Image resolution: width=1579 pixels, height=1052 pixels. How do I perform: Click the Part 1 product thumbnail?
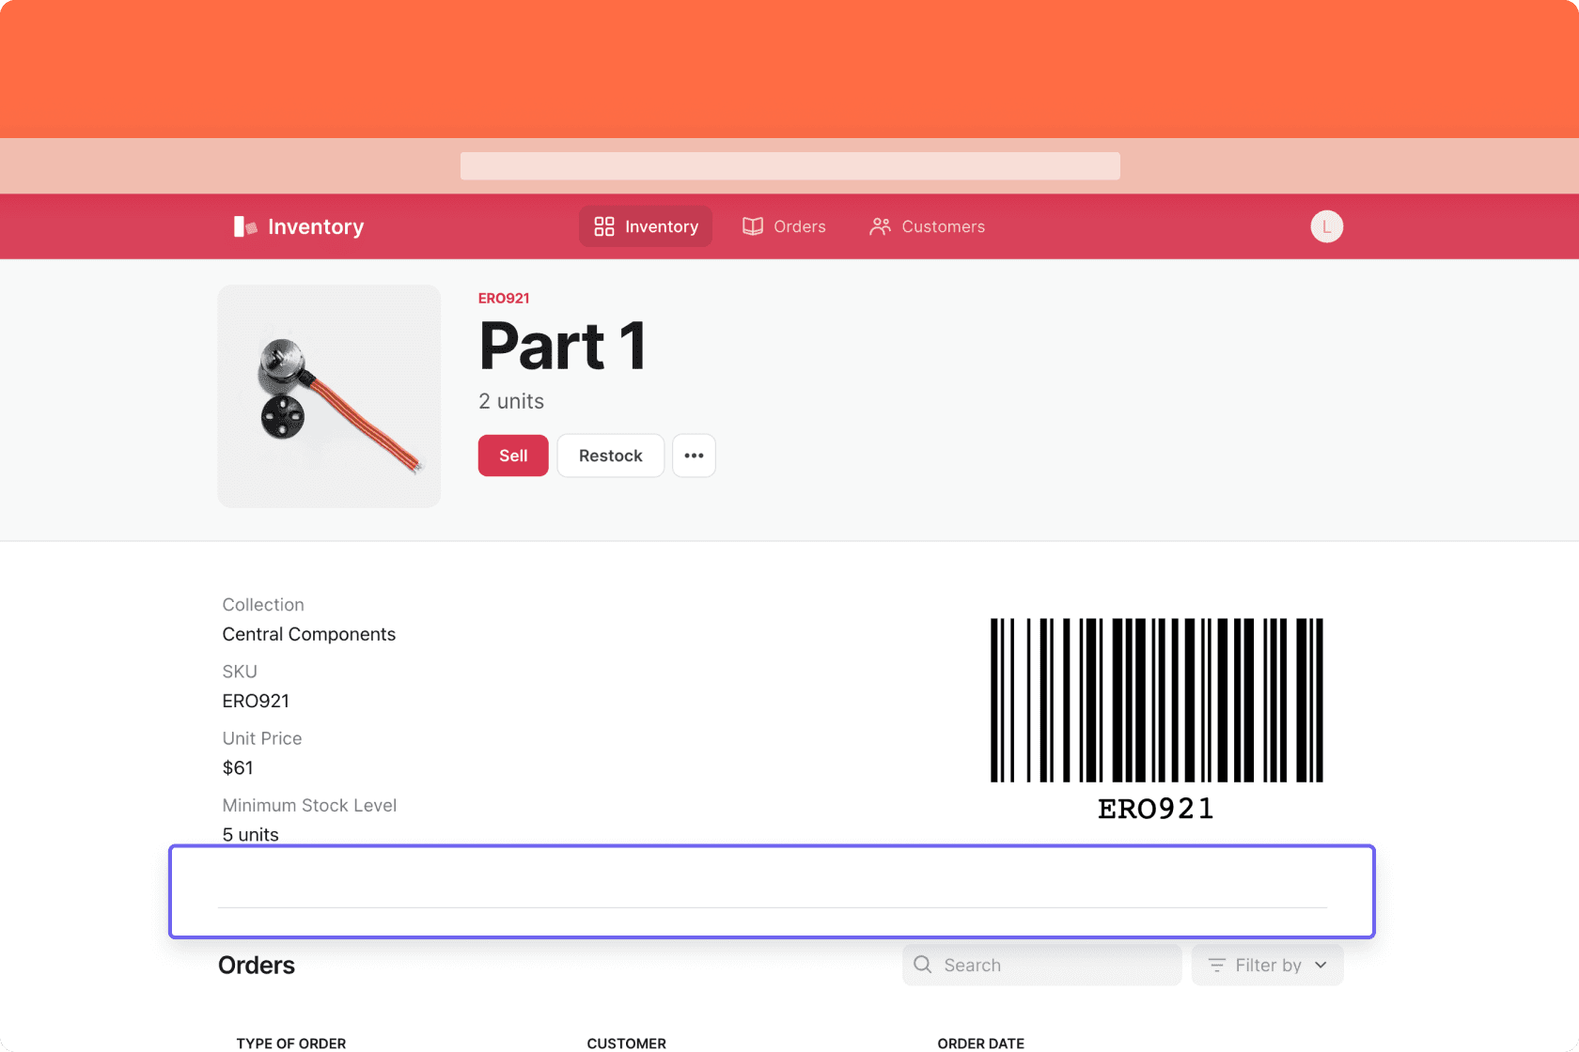(329, 396)
